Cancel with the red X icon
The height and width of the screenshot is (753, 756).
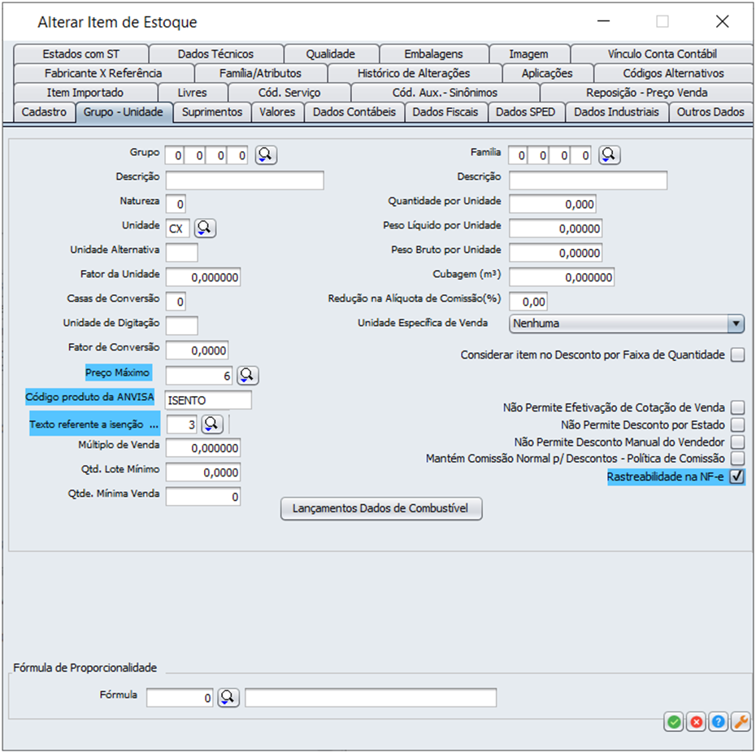(696, 722)
